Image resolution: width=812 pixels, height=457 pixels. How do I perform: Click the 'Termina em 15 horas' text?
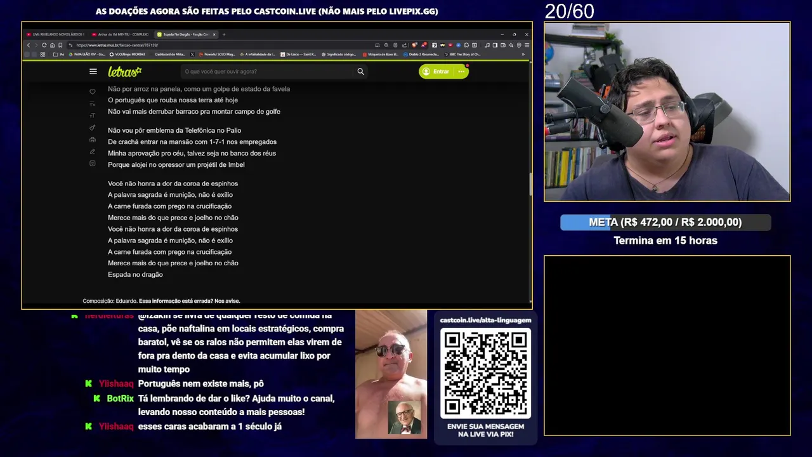point(665,241)
